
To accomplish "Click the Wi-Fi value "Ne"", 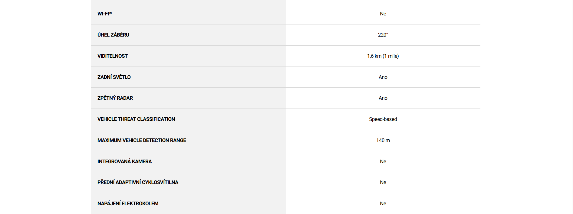I will pyautogui.click(x=383, y=14).
